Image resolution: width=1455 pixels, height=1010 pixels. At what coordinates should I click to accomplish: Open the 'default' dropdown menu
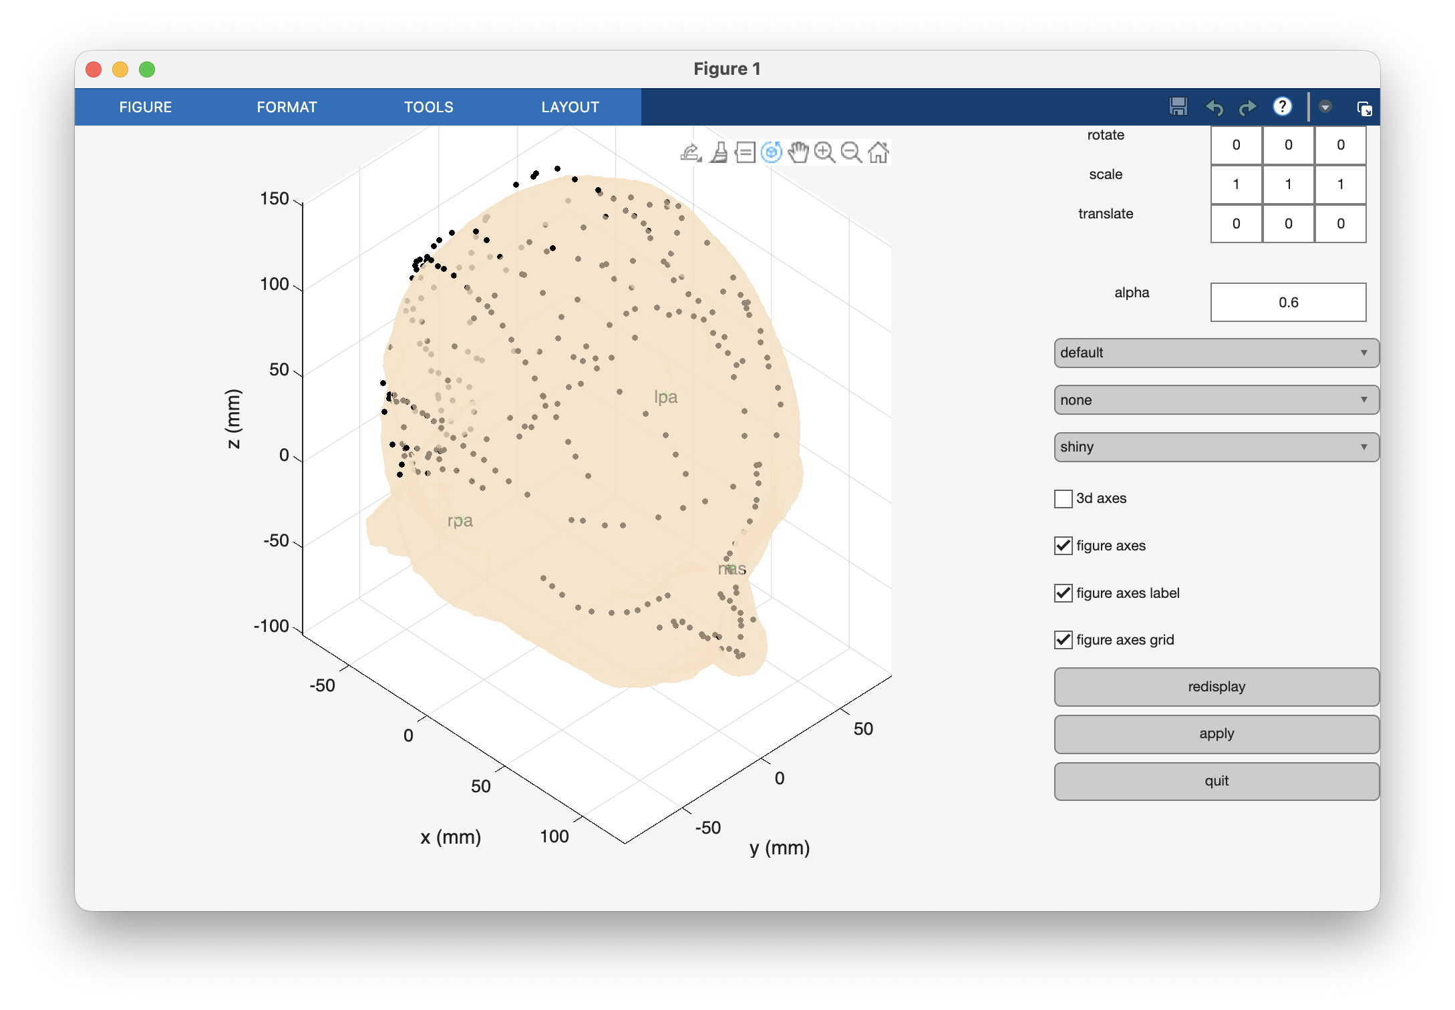pos(1216,353)
